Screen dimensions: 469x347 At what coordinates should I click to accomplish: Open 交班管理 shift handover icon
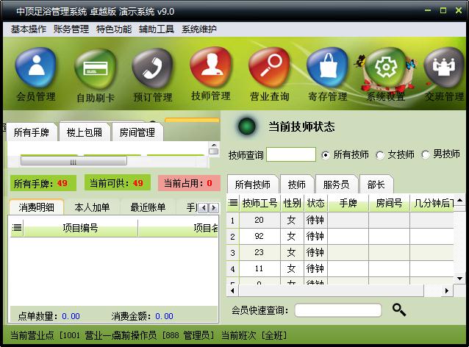click(444, 68)
